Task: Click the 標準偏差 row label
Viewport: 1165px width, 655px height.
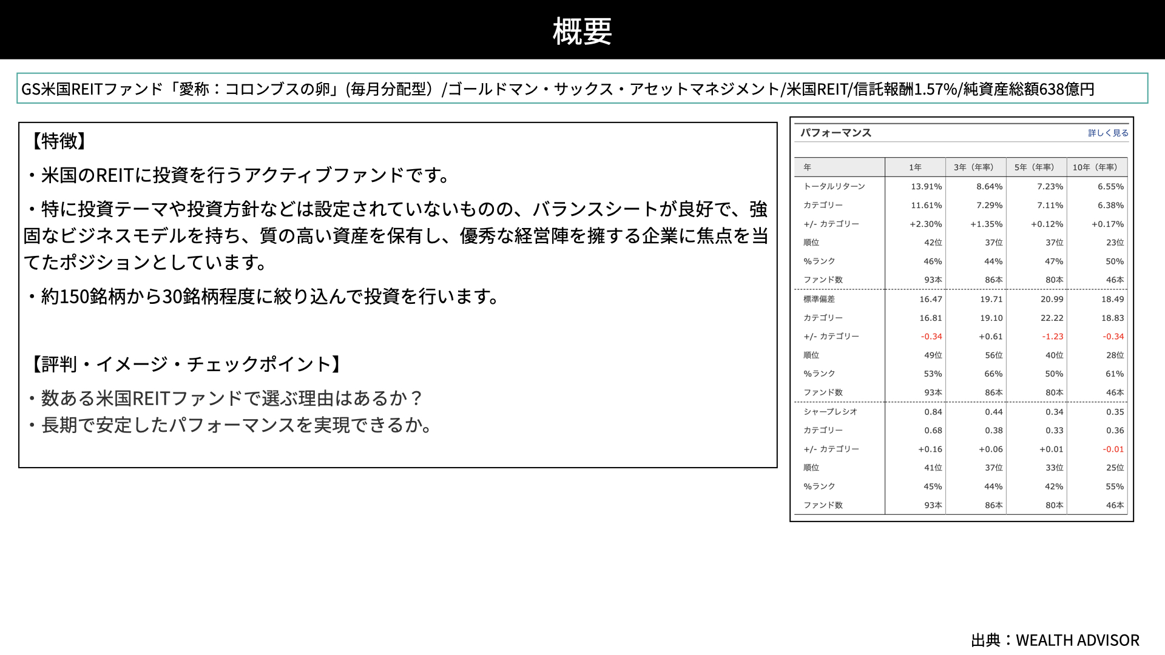Action: coord(819,299)
